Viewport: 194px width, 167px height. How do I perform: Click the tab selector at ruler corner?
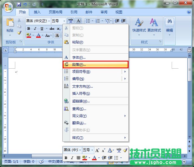[5, 50]
